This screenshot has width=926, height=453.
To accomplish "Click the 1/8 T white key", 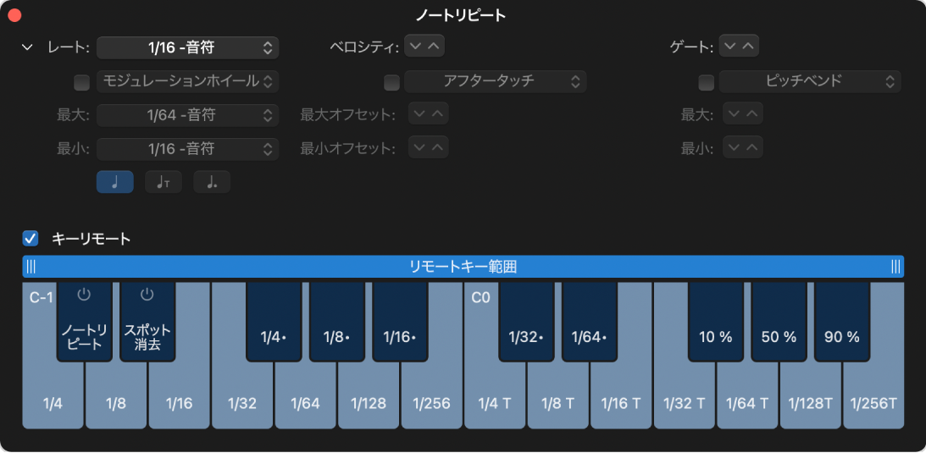I will pyautogui.click(x=558, y=403).
